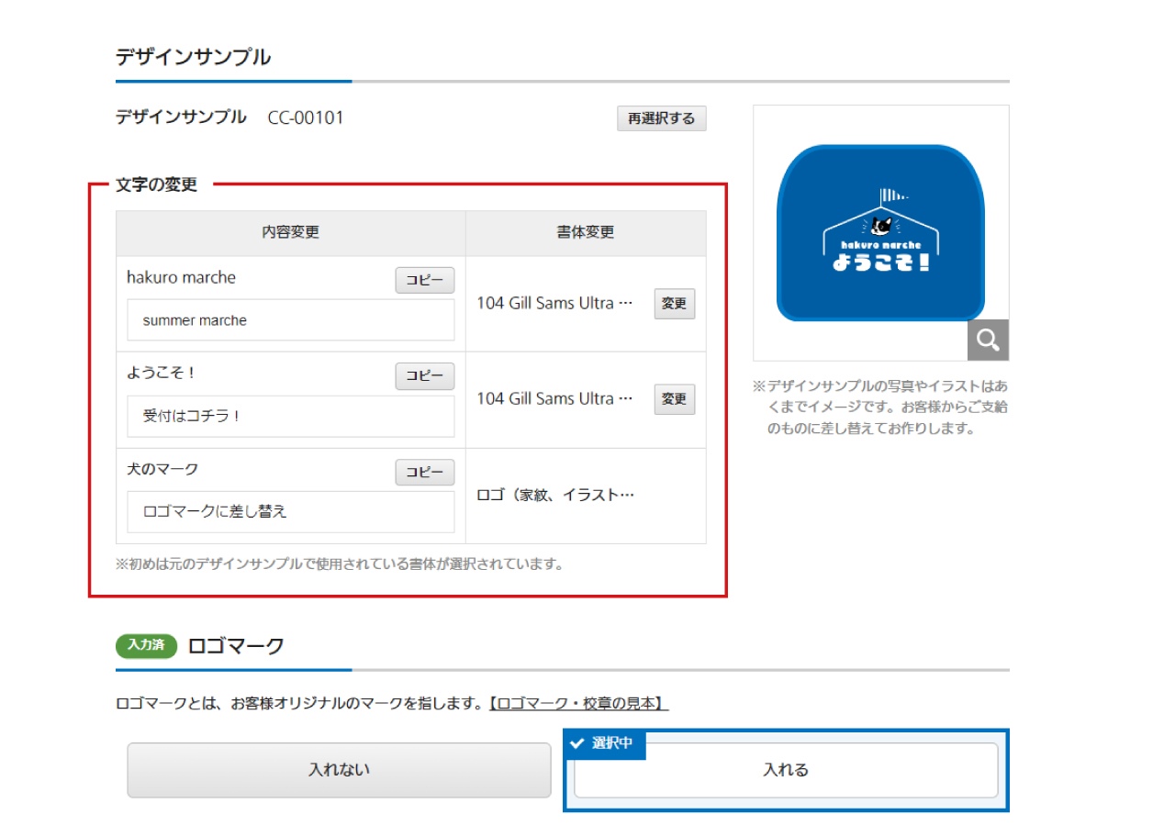Click the 内容変更 column header
1175x837 pixels.
[x=291, y=233]
